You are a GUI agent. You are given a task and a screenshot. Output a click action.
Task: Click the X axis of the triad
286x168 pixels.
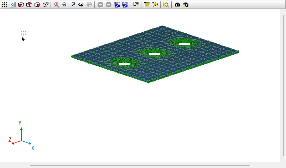point(26,142)
